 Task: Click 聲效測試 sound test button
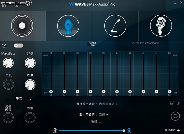172,130
